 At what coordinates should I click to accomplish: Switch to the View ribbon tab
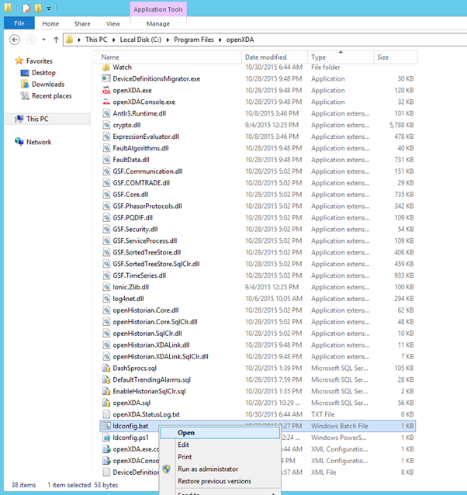coord(112,24)
